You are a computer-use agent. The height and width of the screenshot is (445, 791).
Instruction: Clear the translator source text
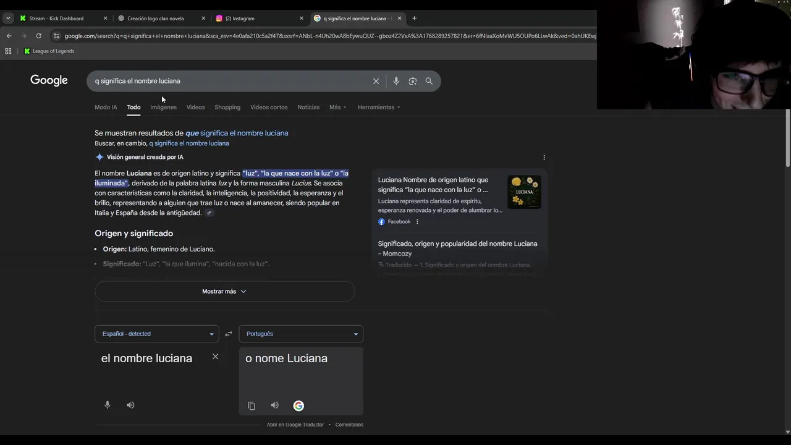(x=215, y=357)
